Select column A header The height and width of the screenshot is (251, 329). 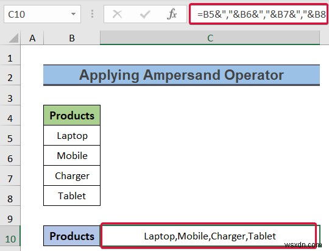[32, 38]
